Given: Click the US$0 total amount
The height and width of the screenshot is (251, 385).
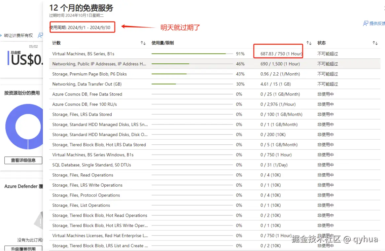Looking at the screenshot, I should [x=26, y=60].
